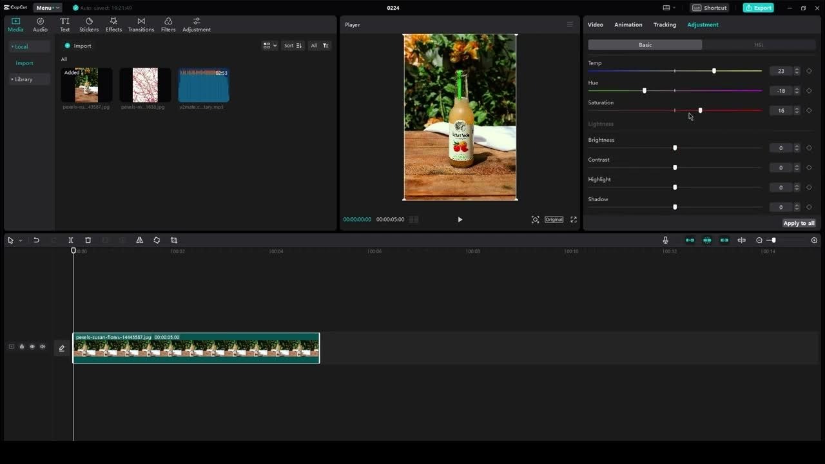Image resolution: width=825 pixels, height=464 pixels.
Task: Open the Filters panel
Action: pos(168,24)
